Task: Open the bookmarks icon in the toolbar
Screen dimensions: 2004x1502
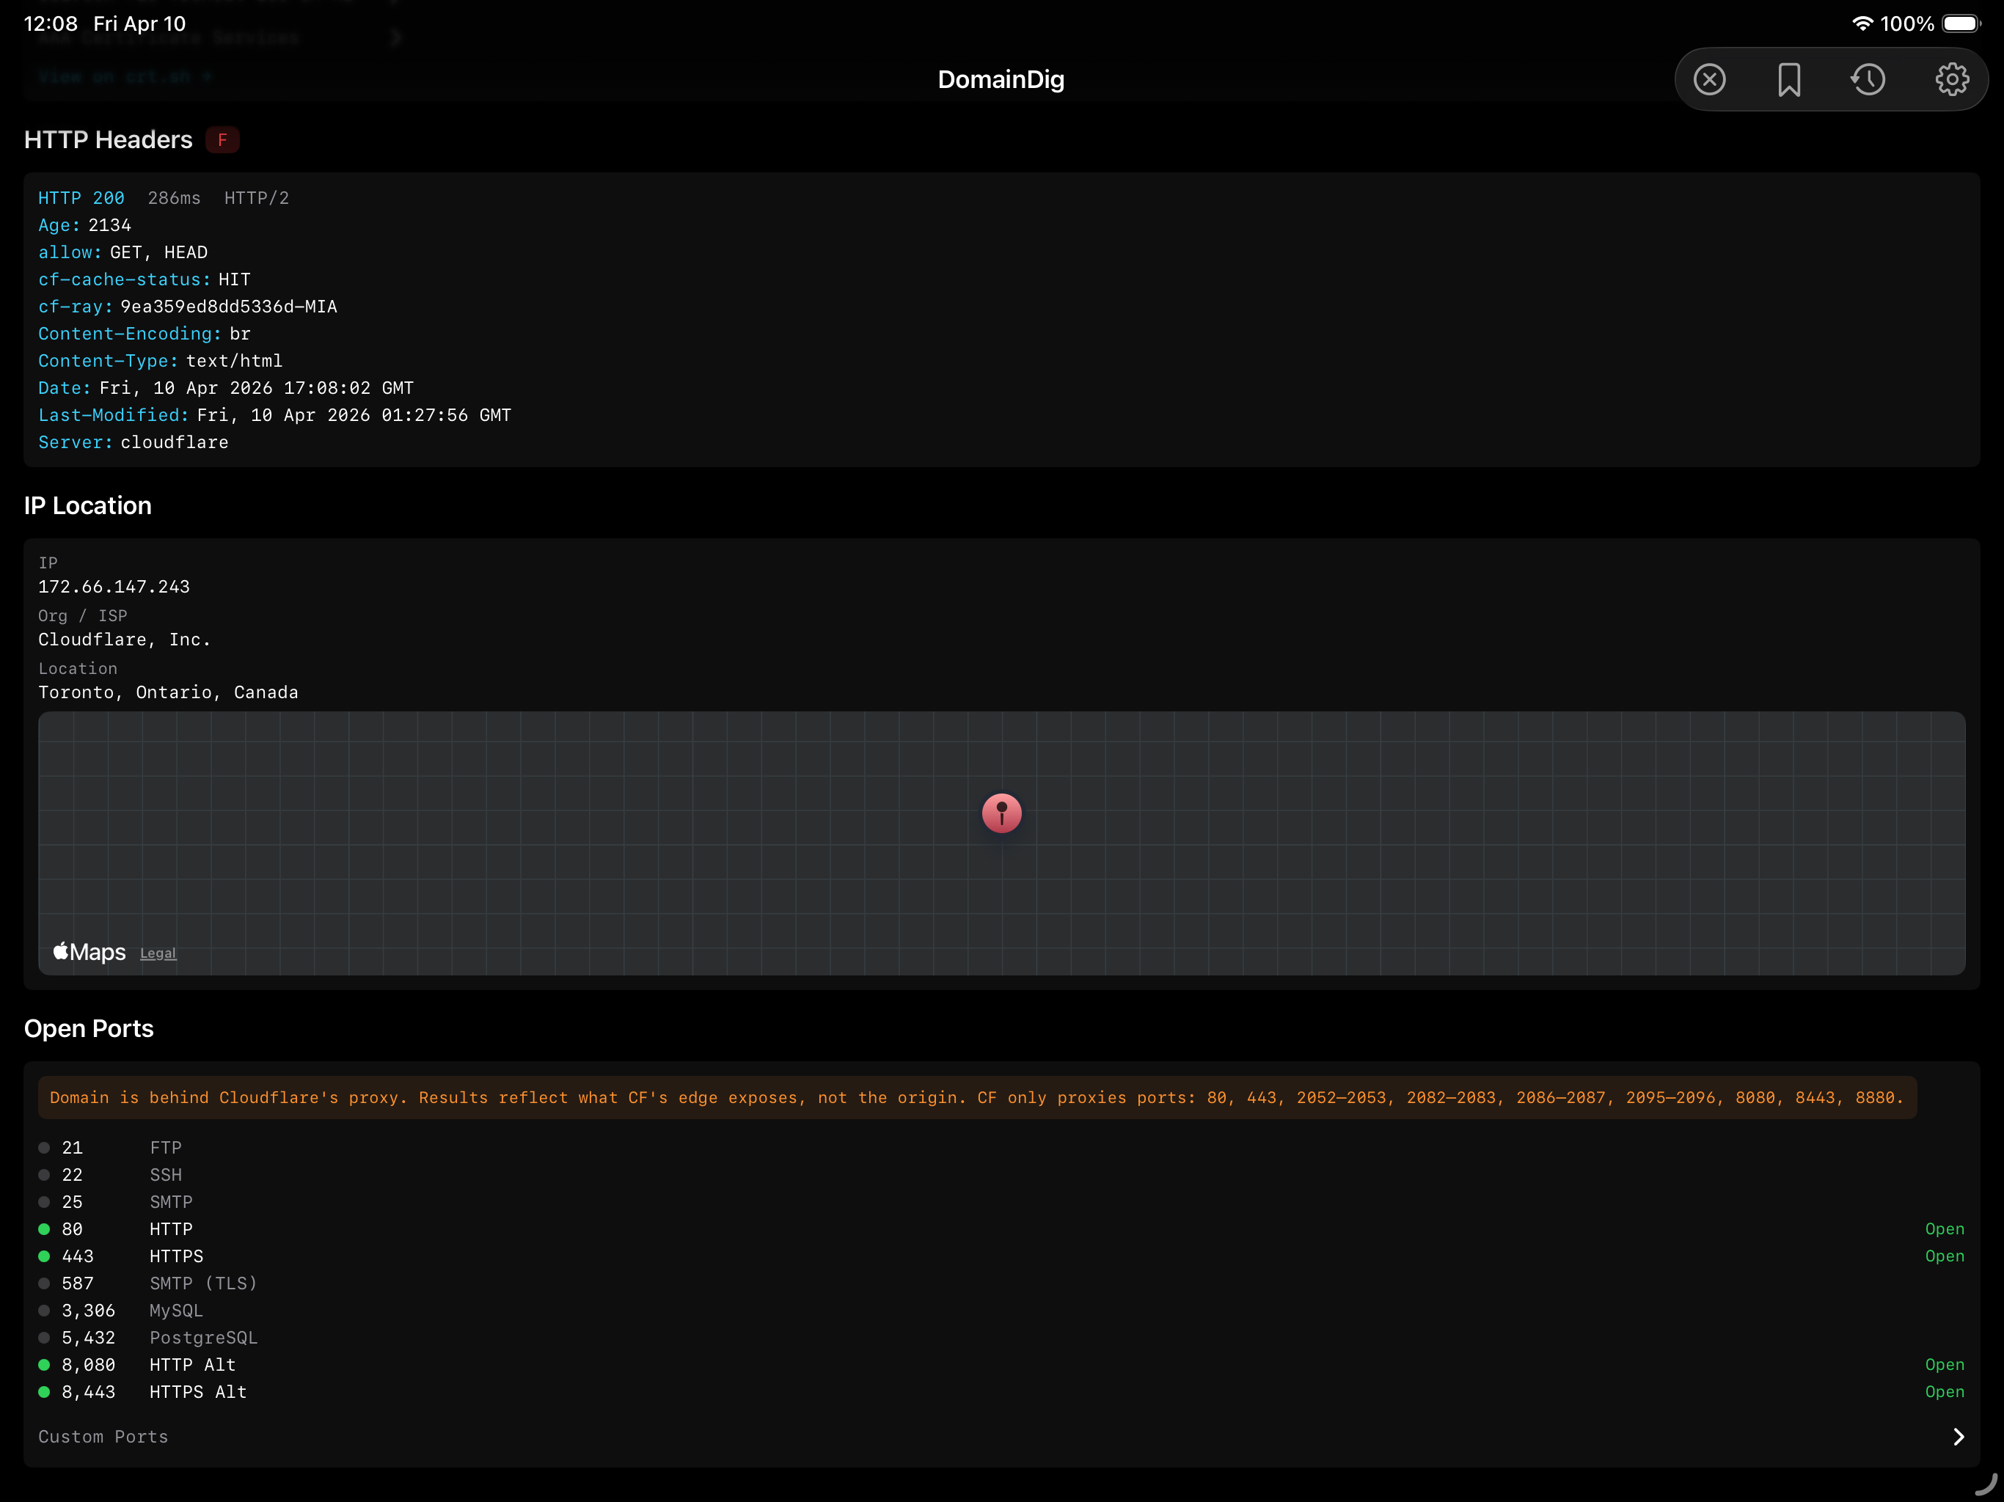Action: [x=1789, y=80]
